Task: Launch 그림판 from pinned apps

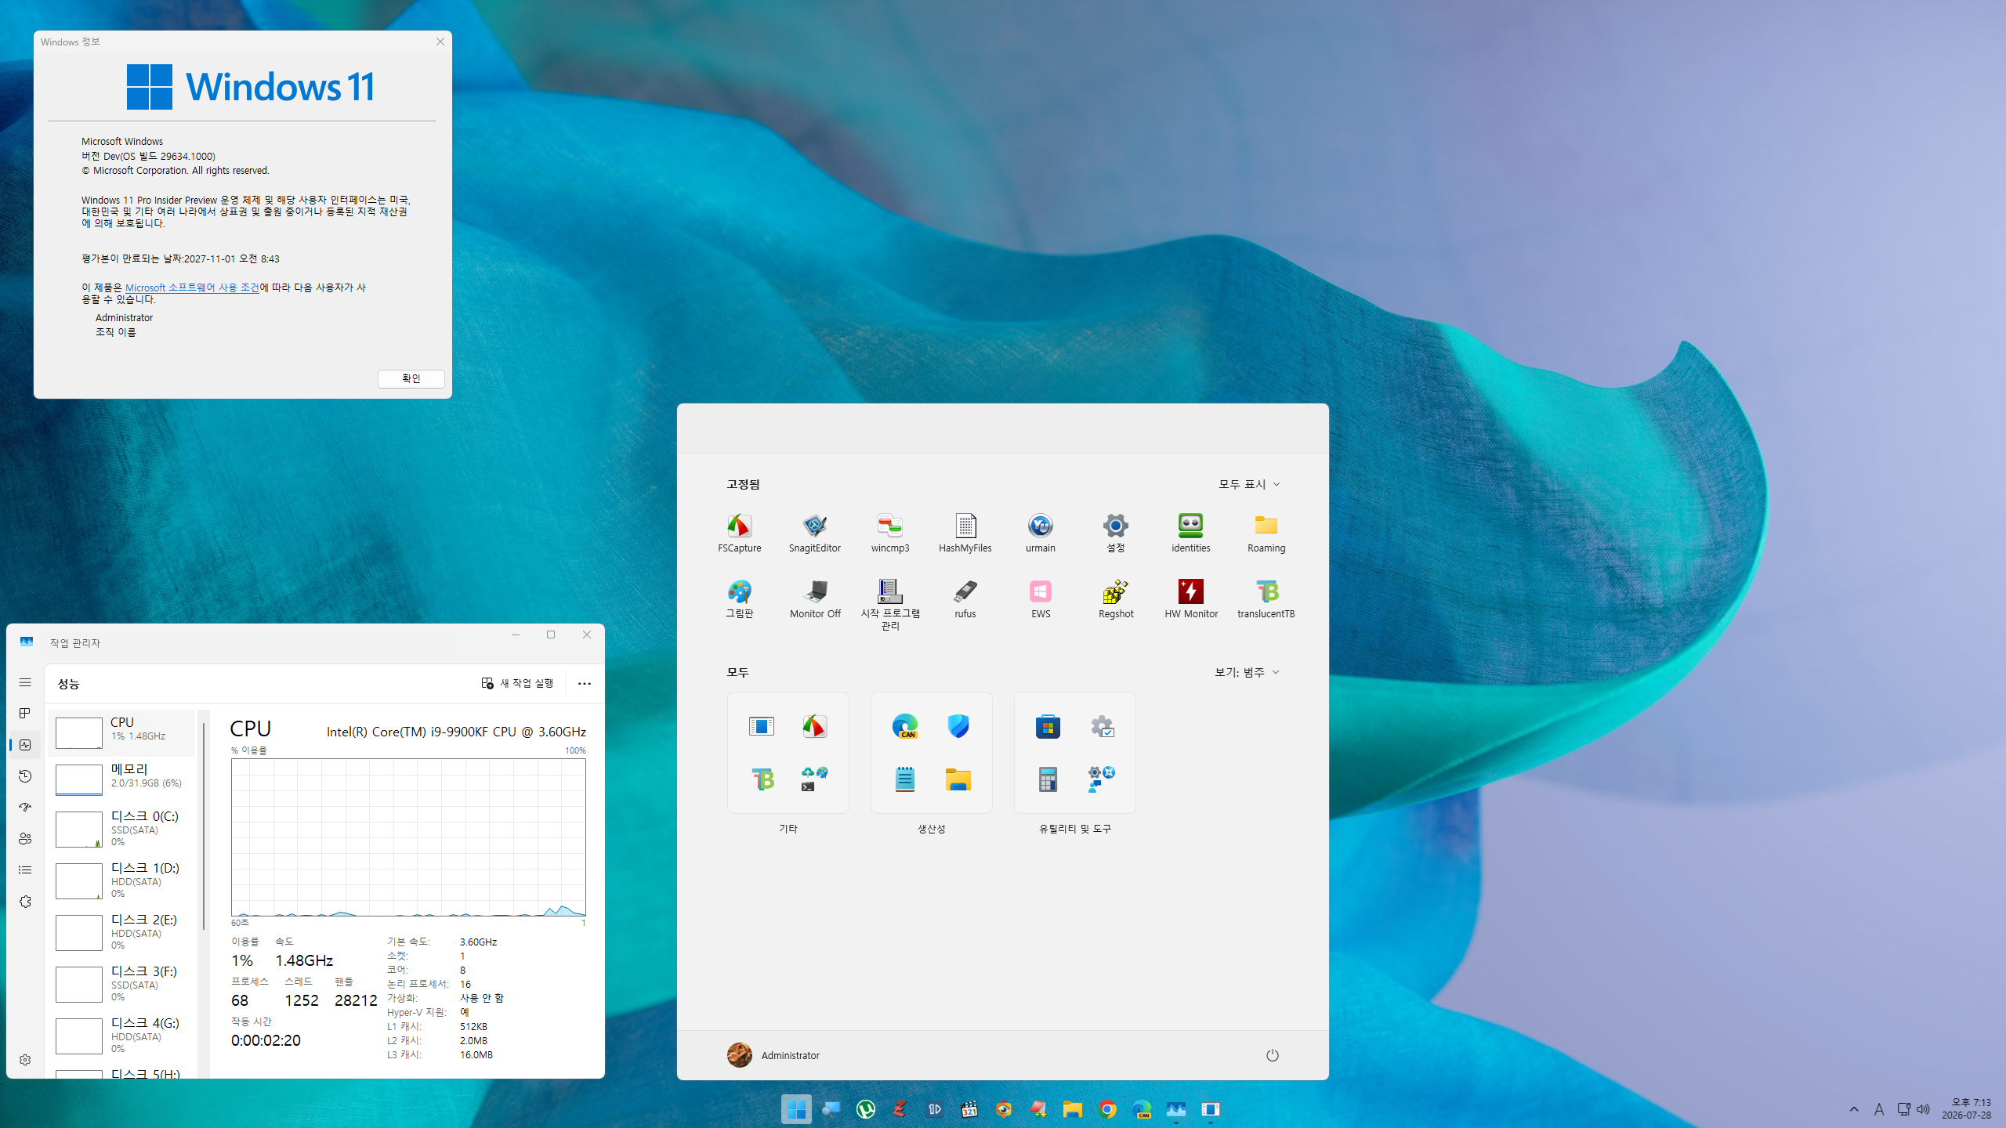Action: [x=739, y=599]
